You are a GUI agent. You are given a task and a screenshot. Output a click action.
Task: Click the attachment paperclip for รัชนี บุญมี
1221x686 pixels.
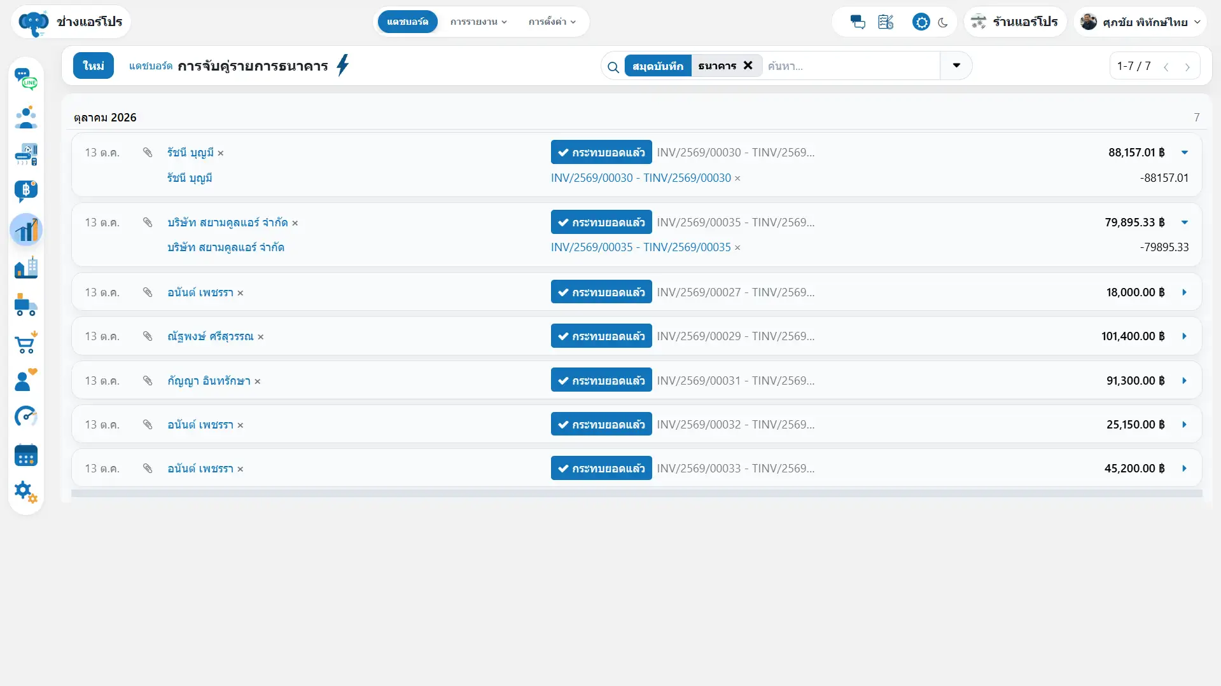tap(148, 153)
